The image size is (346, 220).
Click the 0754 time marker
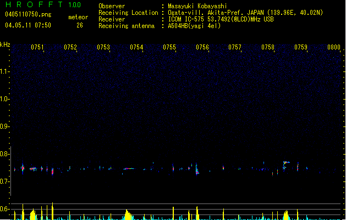point(136,47)
